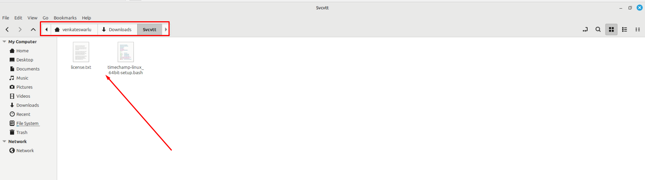This screenshot has height=180, width=645.
Task: Collapse the My Computer section
Action: pos(4,42)
